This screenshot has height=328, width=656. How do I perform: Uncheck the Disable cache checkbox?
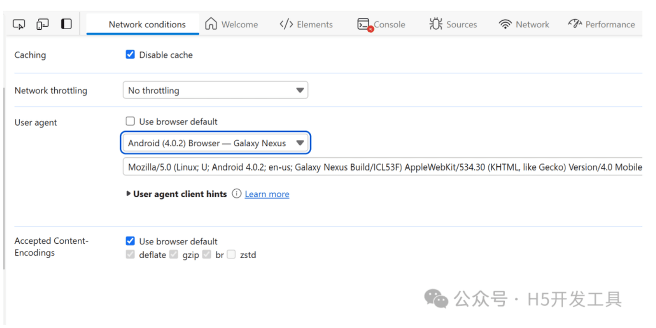130,55
